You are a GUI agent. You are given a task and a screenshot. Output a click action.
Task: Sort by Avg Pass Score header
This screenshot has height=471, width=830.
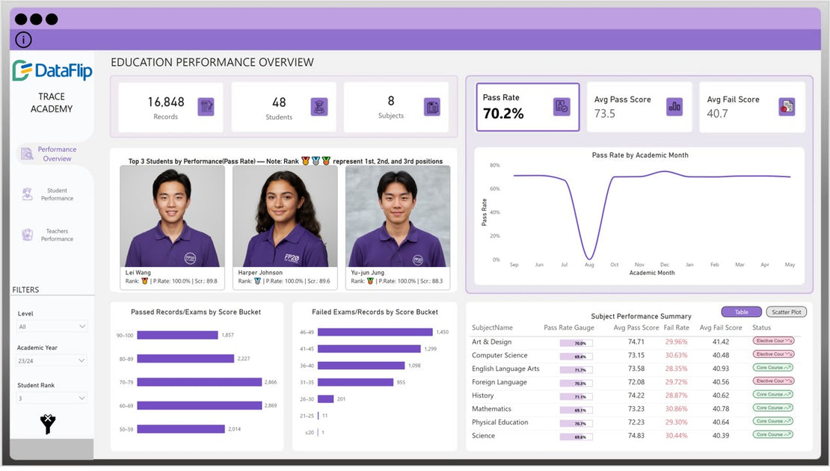pyautogui.click(x=636, y=327)
